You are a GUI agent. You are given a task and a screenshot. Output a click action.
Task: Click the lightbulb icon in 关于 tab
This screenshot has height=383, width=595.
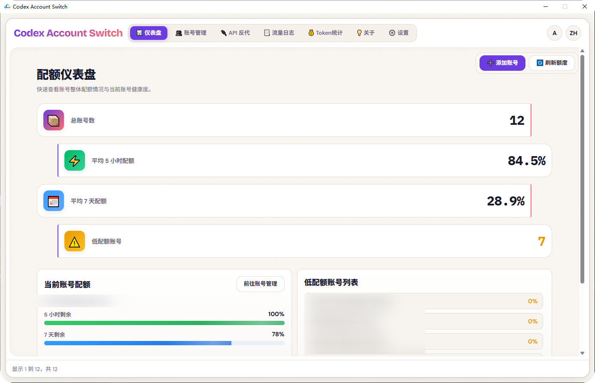click(x=359, y=33)
